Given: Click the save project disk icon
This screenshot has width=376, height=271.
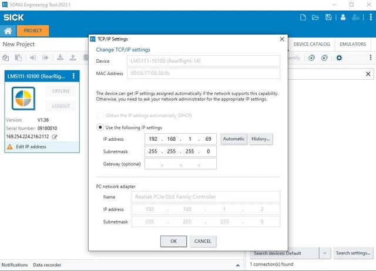Looking at the screenshot, I should coord(328,18).
